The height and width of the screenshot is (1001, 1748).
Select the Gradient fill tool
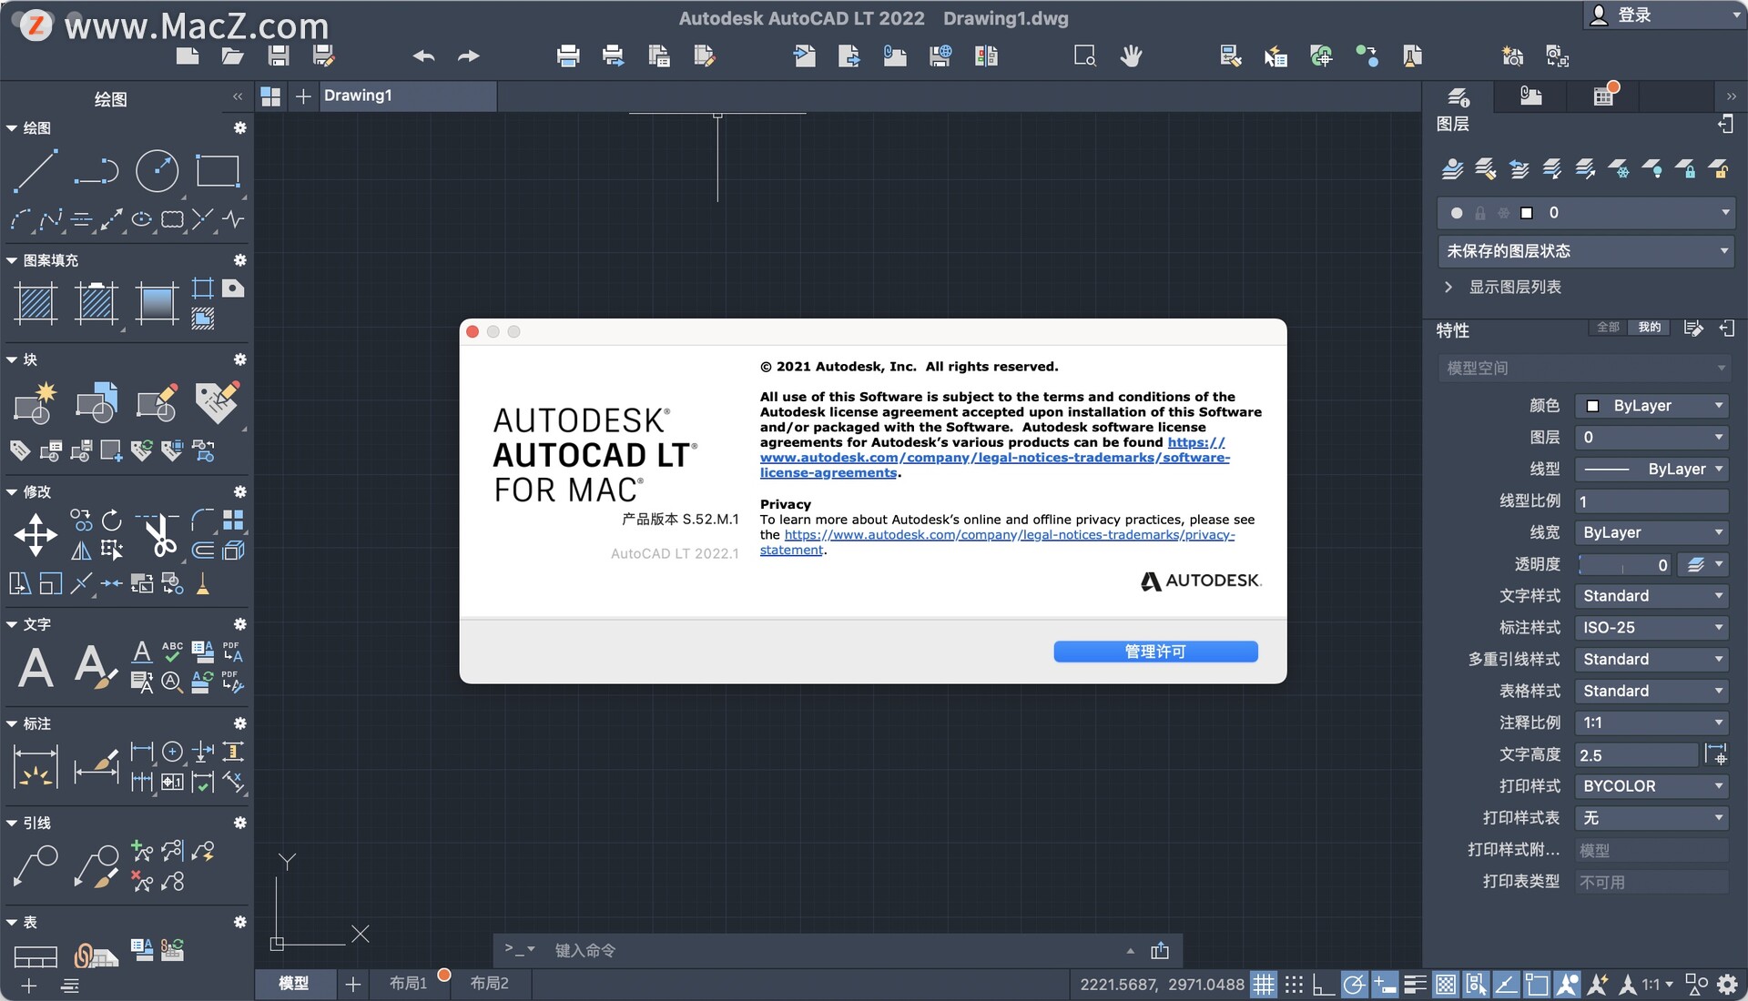(x=157, y=304)
